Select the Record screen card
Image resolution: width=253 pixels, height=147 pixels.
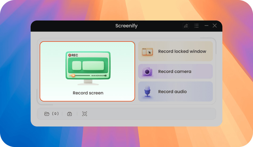point(87,71)
